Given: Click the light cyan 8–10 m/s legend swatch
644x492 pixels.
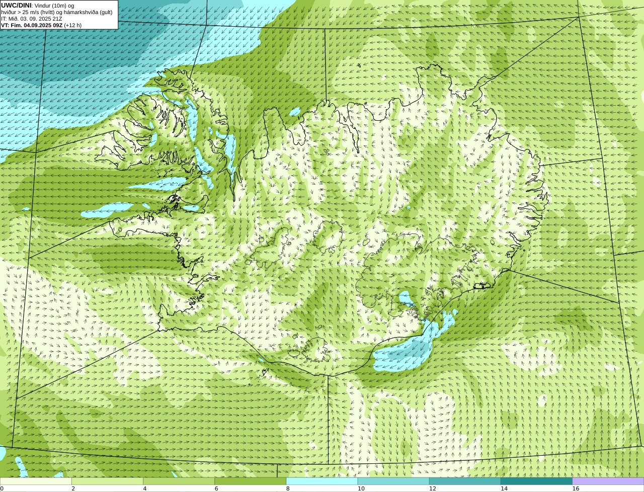Looking at the screenshot, I should pos(322,481).
